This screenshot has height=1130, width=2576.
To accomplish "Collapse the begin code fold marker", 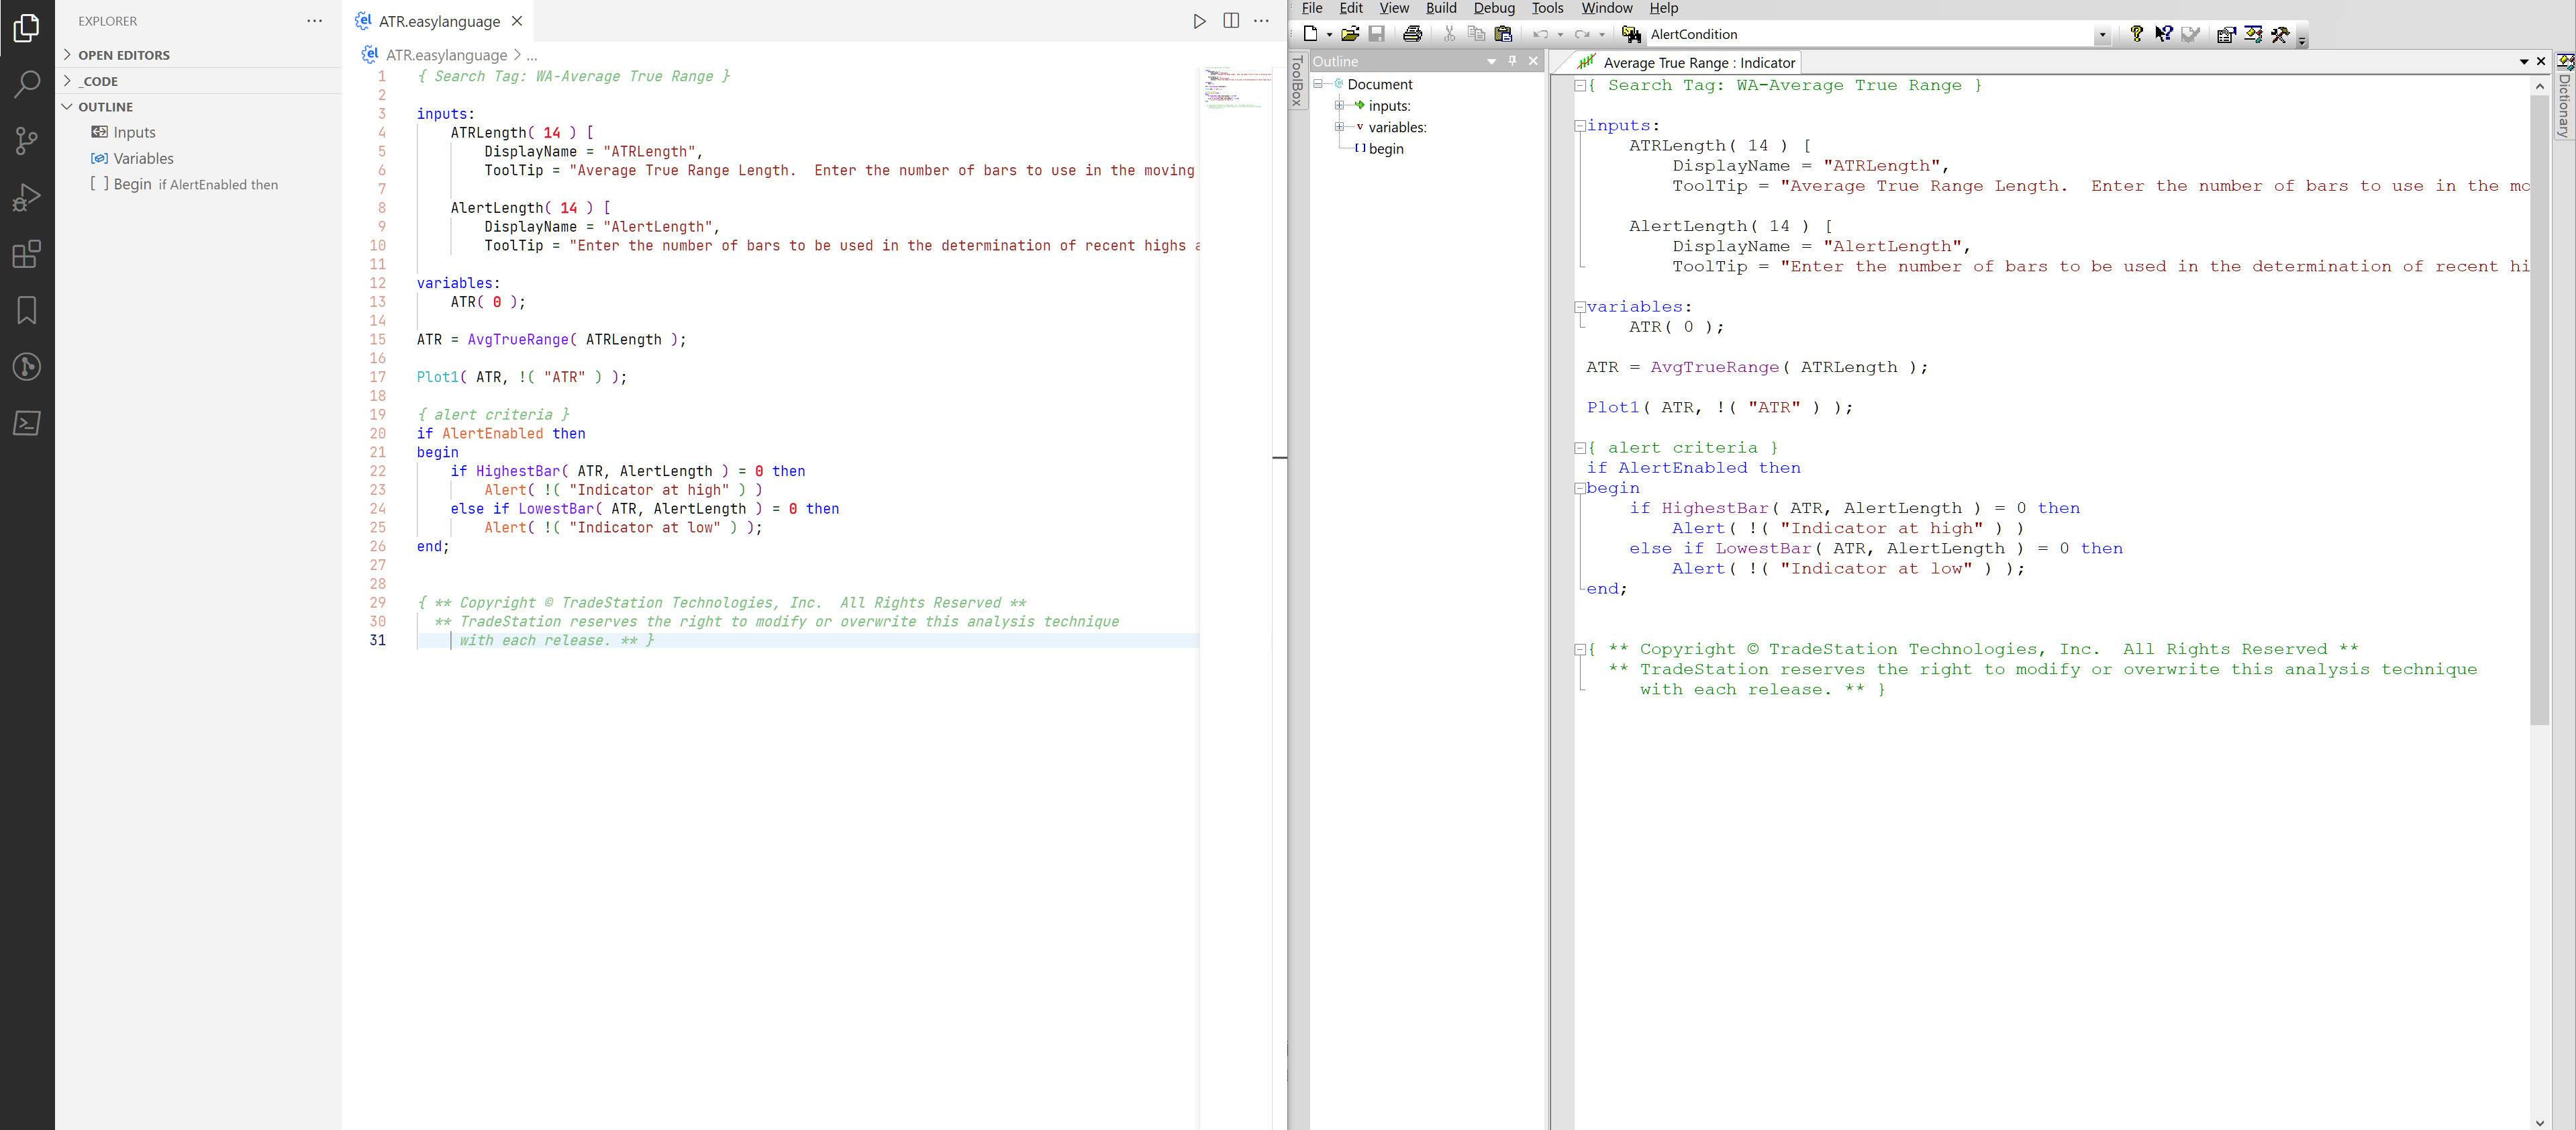I will pyautogui.click(x=1580, y=488).
